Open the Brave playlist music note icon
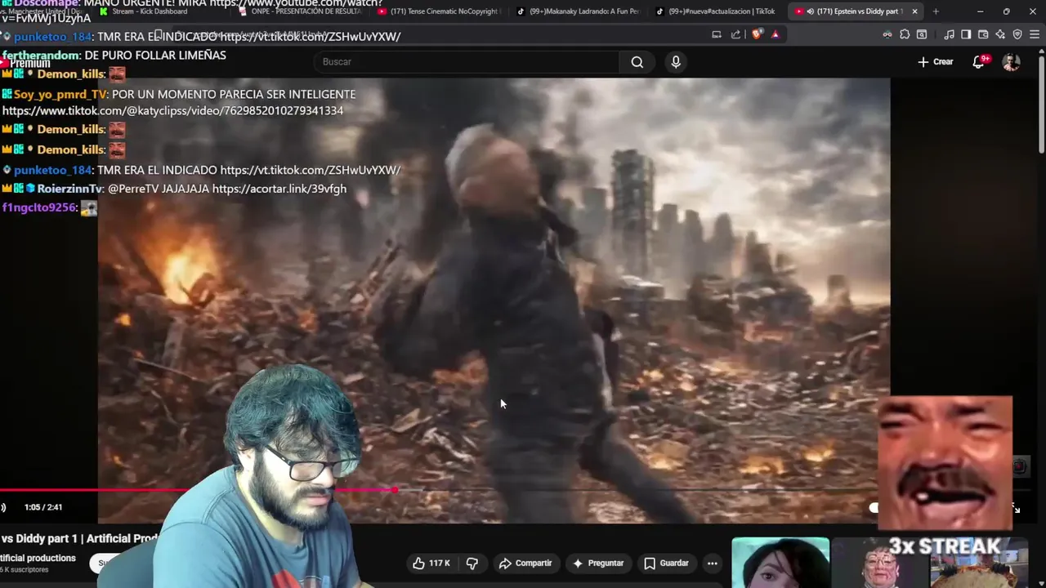 (949, 34)
